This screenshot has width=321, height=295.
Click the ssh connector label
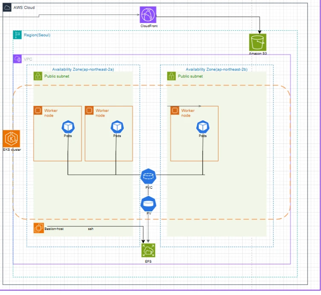[91, 229]
